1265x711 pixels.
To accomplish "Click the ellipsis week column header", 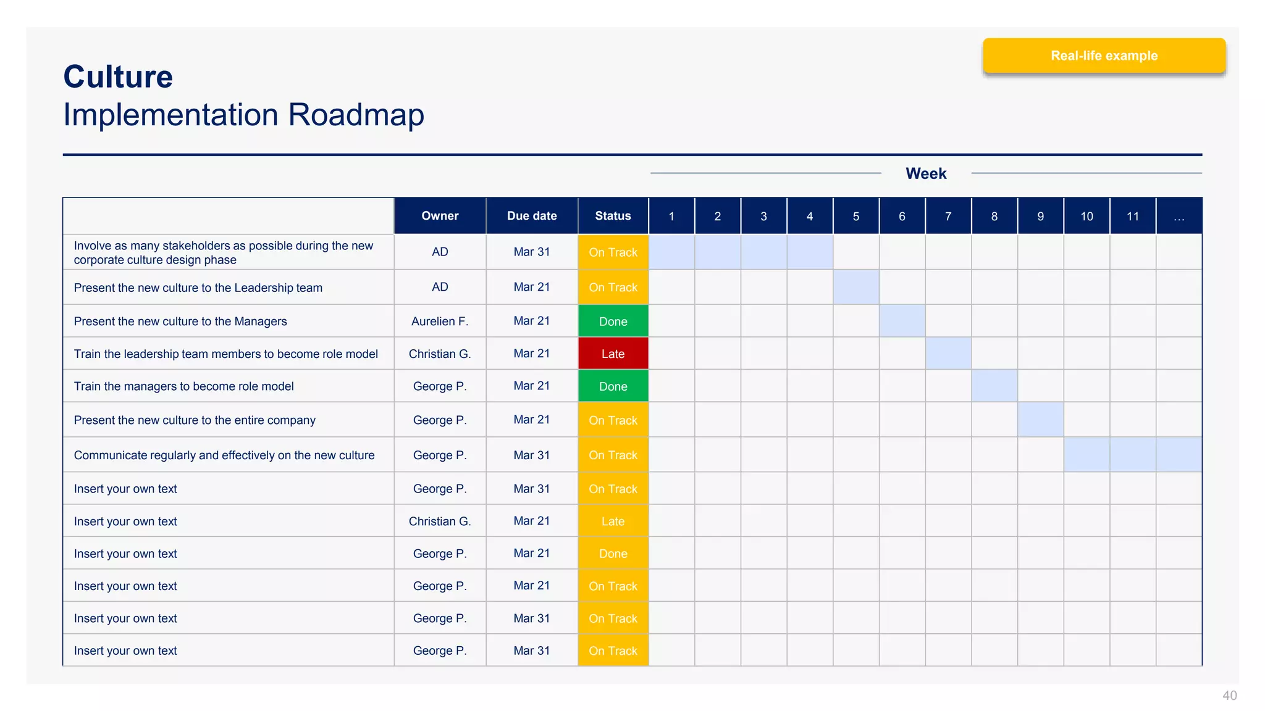I will click(x=1179, y=216).
